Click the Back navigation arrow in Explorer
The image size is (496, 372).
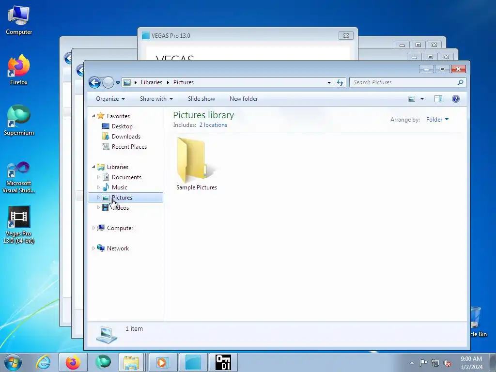point(94,82)
